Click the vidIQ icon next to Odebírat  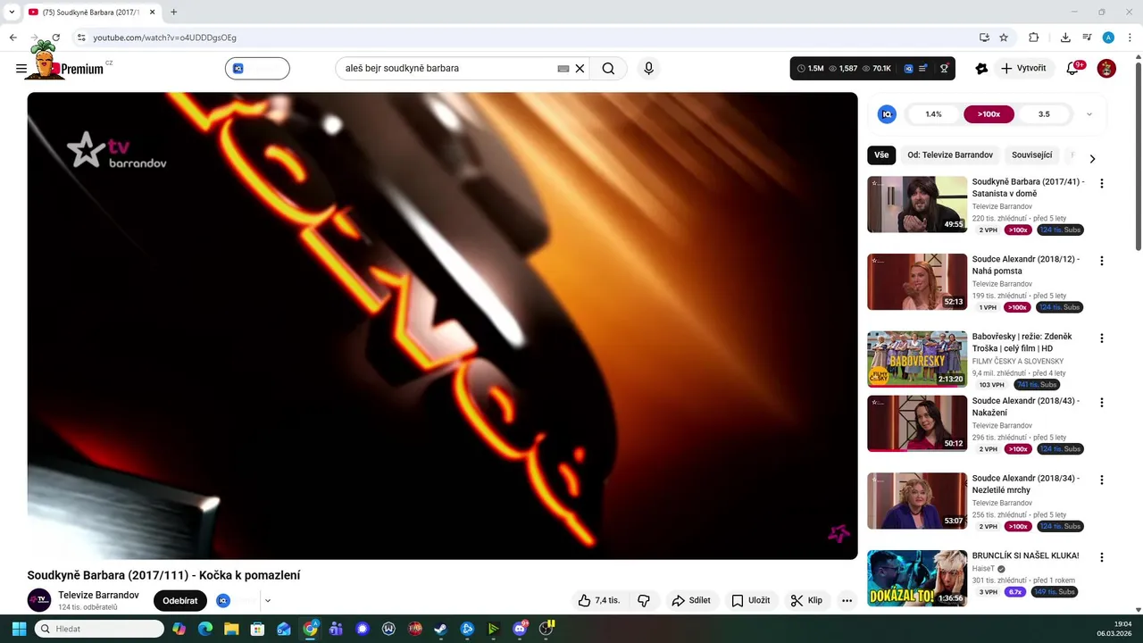[223, 601]
